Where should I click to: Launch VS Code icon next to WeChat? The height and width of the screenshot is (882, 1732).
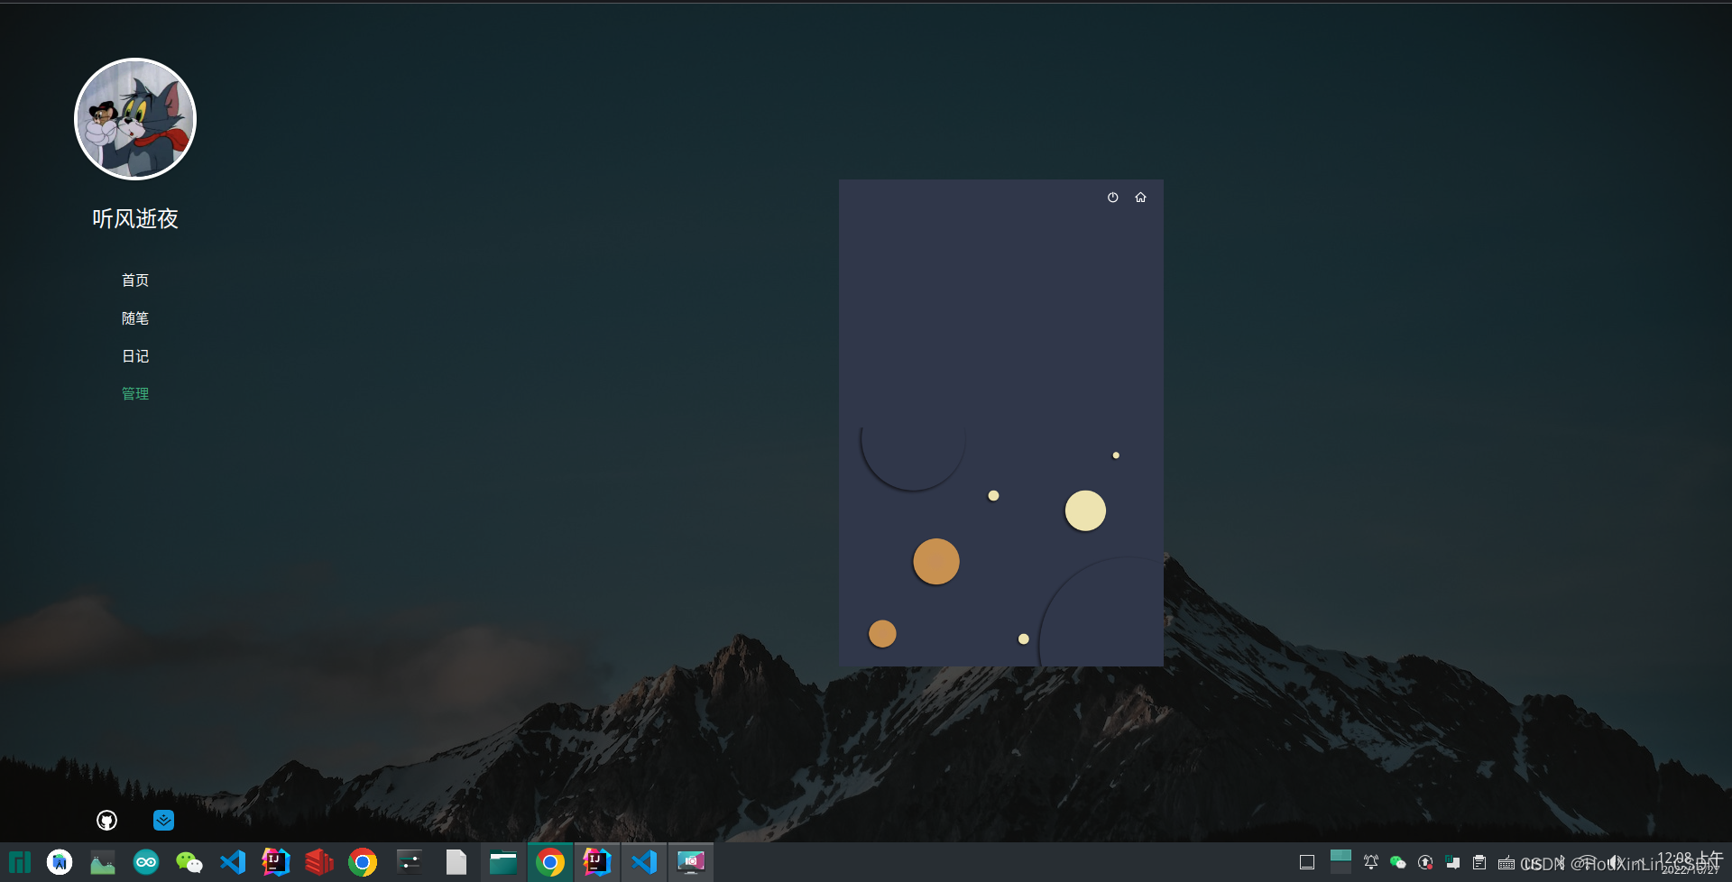click(233, 862)
